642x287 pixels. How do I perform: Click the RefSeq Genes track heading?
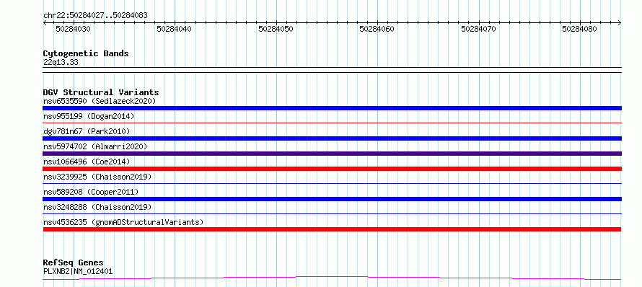coord(74,262)
